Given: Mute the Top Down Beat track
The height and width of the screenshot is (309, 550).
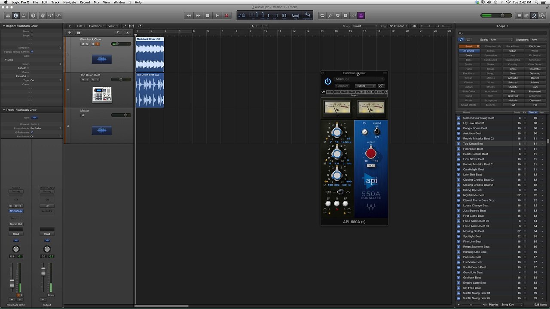Looking at the screenshot, I should 83,79.
